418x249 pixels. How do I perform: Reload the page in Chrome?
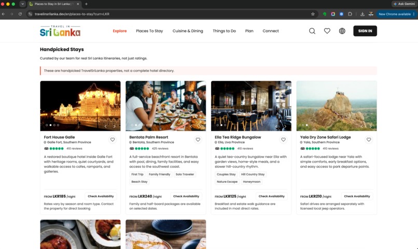[x=20, y=14]
